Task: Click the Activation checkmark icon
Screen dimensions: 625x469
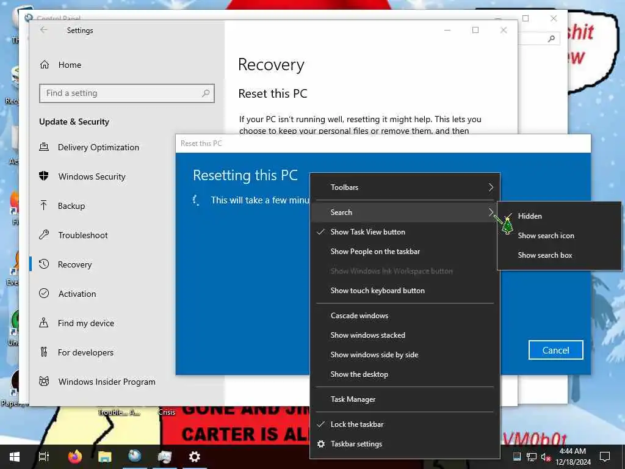Action: point(44,293)
